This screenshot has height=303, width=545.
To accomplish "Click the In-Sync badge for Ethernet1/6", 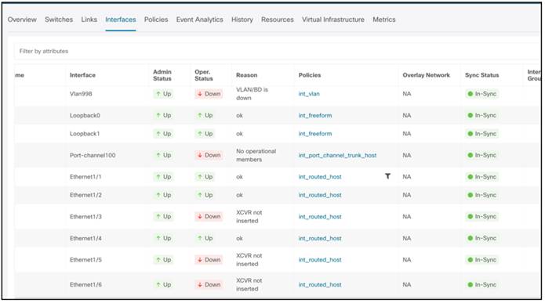I will (x=481, y=285).
